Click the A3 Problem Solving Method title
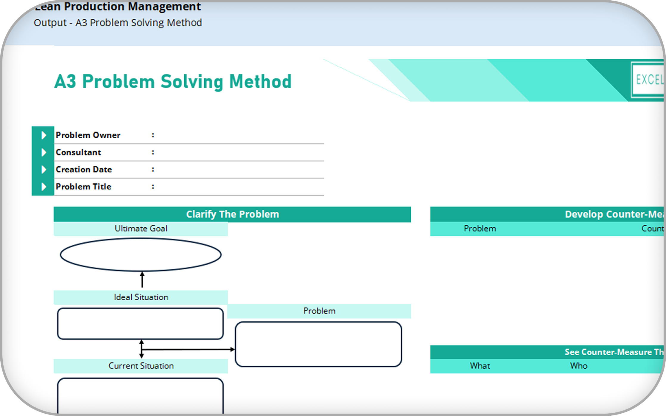 click(173, 82)
